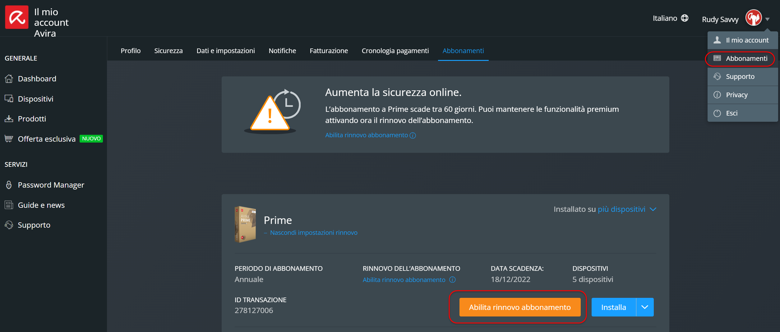Click the blue Installa button
Image resolution: width=780 pixels, height=332 pixels.
(x=613, y=307)
